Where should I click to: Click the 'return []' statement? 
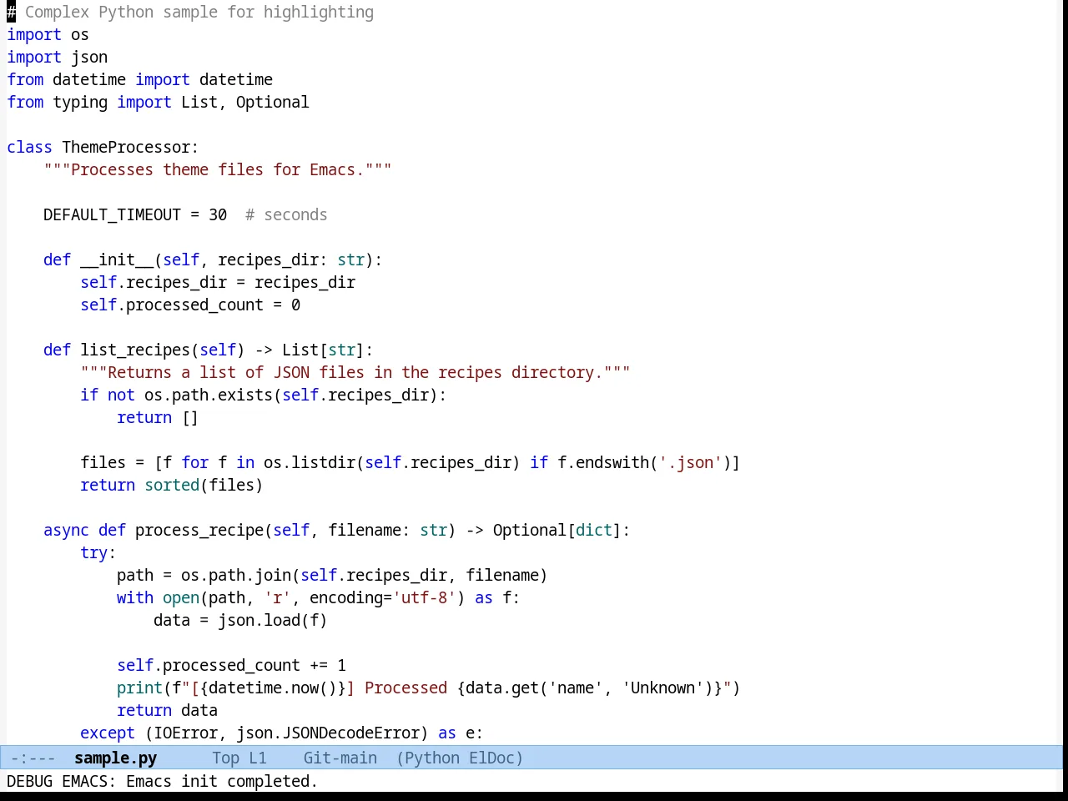tap(158, 417)
